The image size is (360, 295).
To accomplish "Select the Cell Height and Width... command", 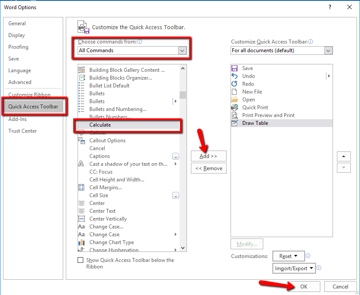I will (x=129, y=179).
